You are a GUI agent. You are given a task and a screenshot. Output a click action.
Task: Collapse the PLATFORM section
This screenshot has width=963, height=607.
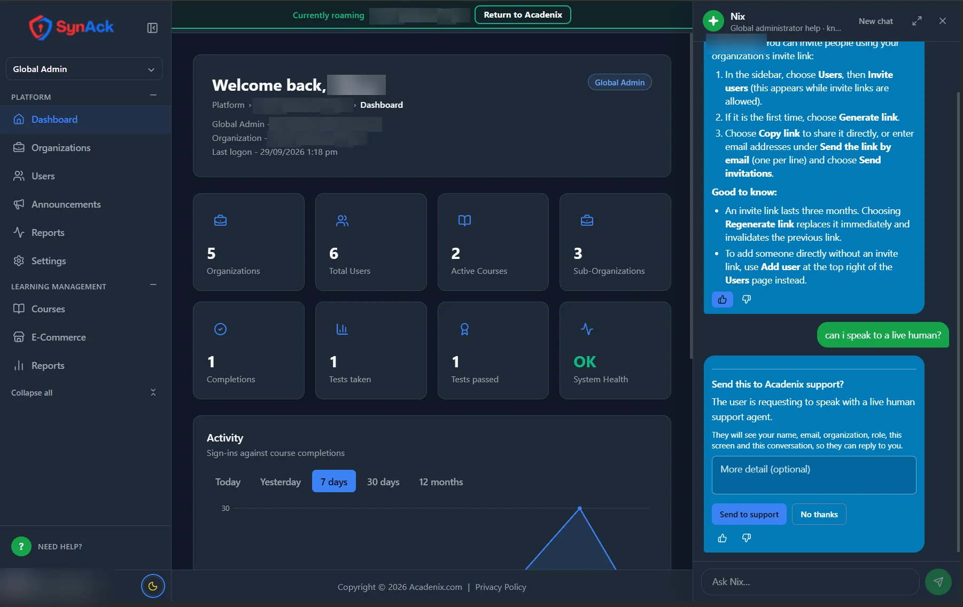click(x=153, y=96)
